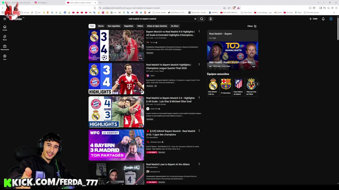339x190 pixels.
Task: Play the 8:28 Bayern 4-3 HIGHLIGHTS thumbnail
Action: pyautogui.click(x=116, y=112)
